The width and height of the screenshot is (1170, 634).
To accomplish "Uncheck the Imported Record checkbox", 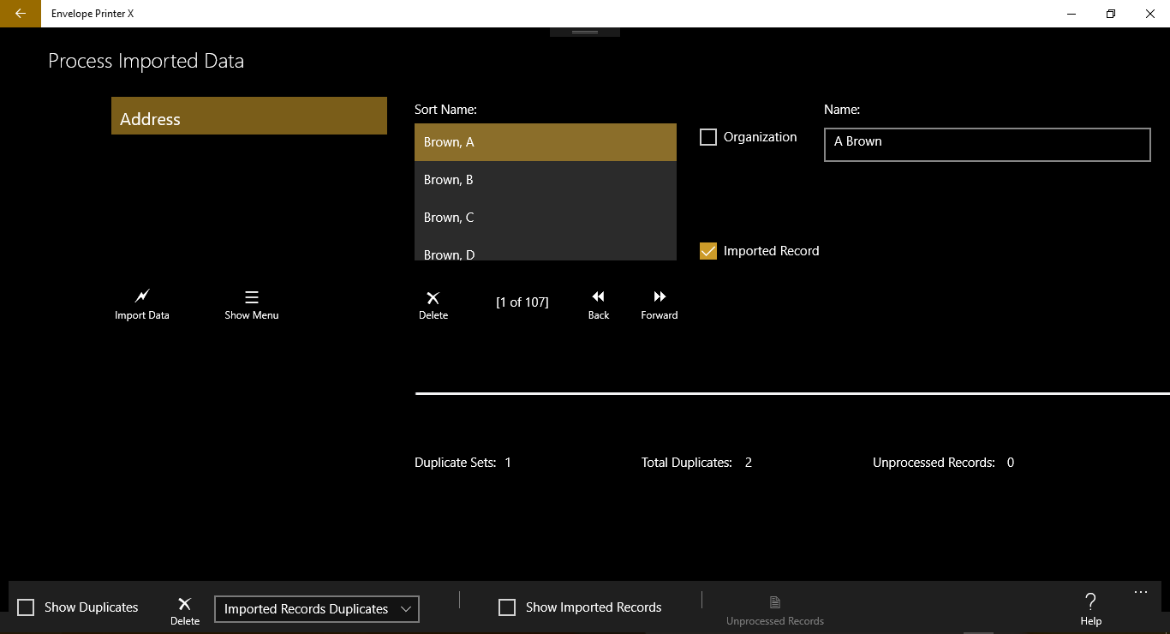I will click(x=708, y=251).
